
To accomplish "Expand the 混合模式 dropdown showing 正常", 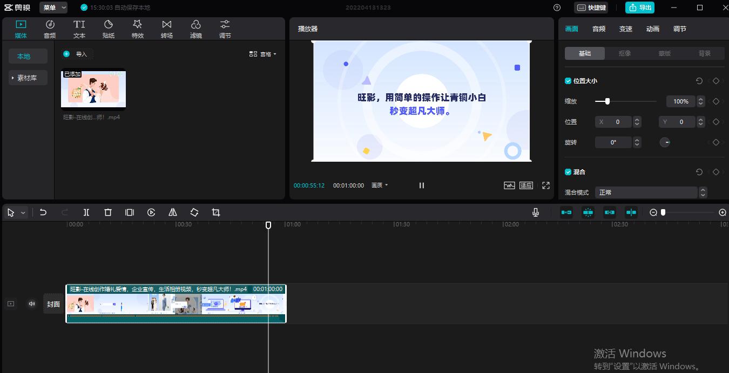I will point(651,192).
